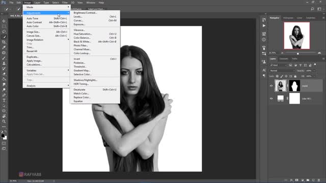Open the Edit Toolbar three-dots button
The width and height of the screenshot is (326, 183).
tap(4, 127)
